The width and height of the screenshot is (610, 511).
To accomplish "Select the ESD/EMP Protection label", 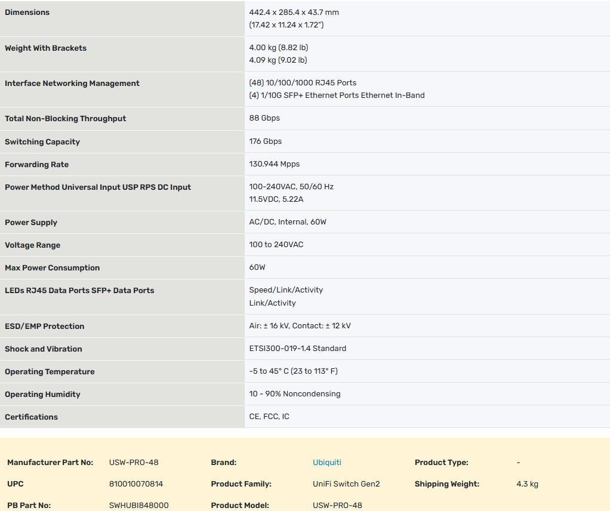I will (x=45, y=327).
